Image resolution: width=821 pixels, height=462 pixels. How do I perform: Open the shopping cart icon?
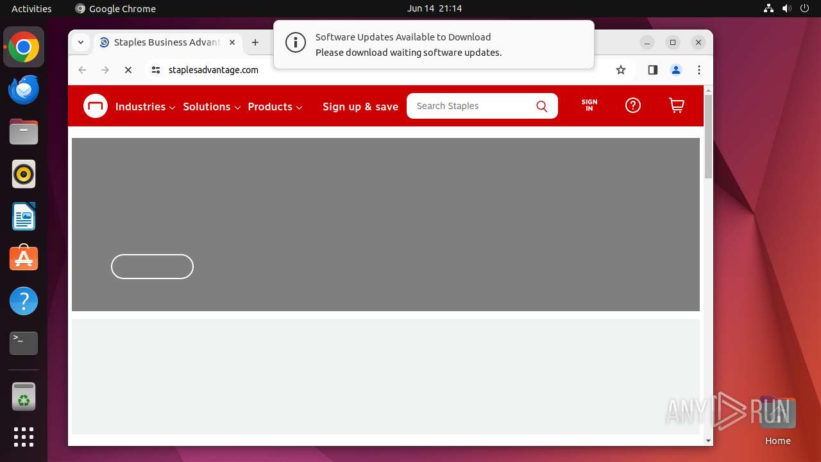click(x=677, y=105)
